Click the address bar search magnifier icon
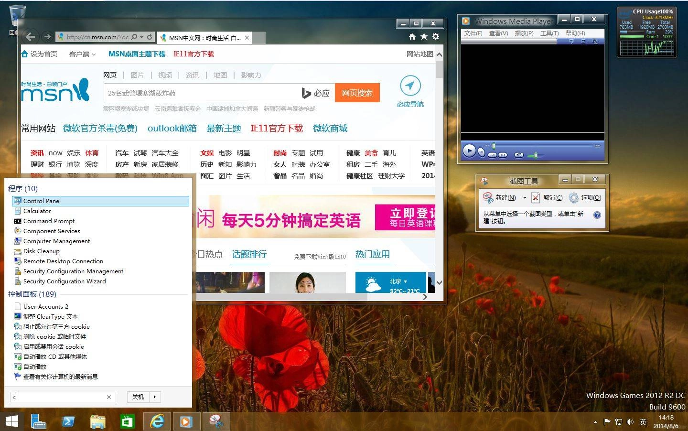 (134, 37)
